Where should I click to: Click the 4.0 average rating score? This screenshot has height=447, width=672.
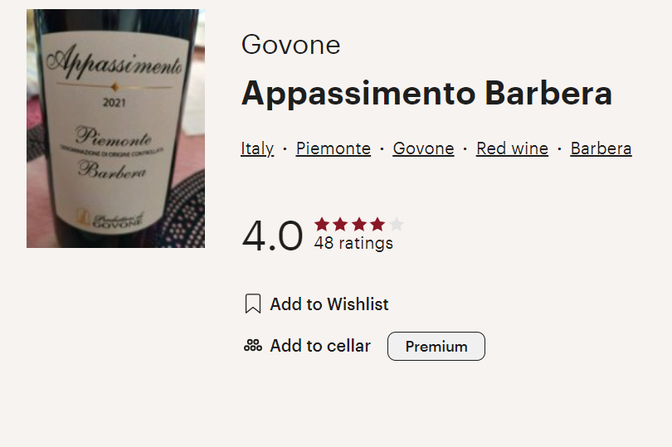(x=272, y=236)
